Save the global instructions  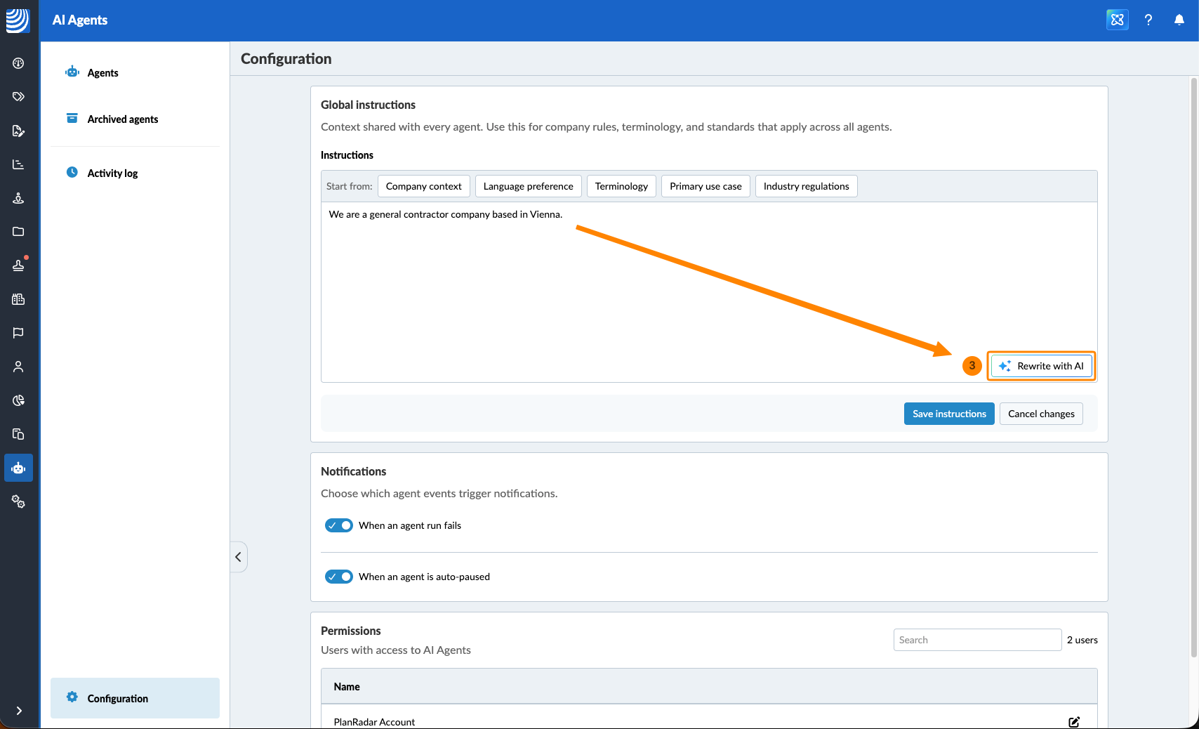click(949, 414)
